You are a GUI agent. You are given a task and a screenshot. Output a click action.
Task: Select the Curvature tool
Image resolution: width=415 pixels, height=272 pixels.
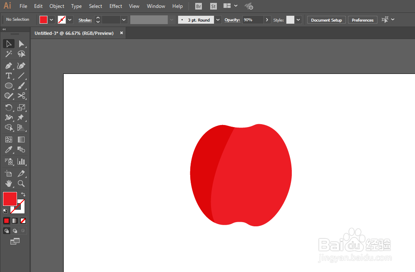coord(21,66)
